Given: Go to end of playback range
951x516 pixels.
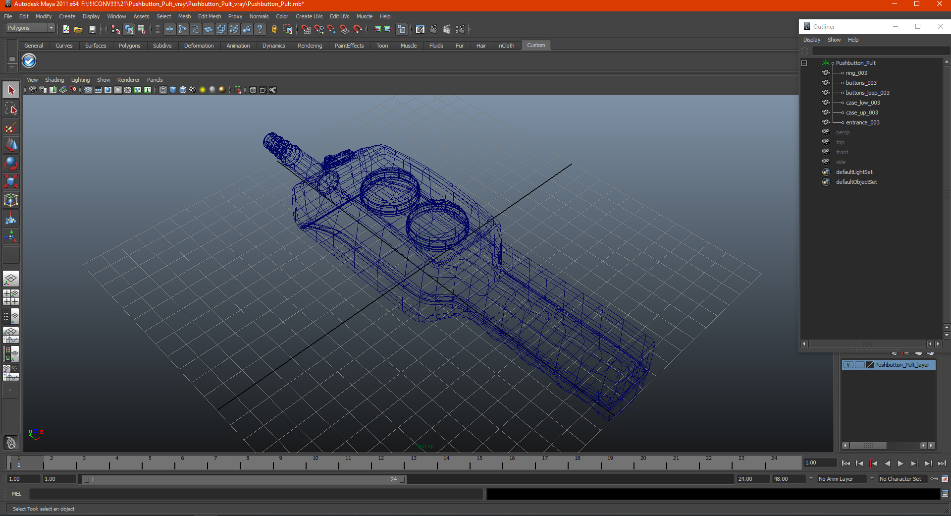Looking at the screenshot, I should tap(942, 463).
